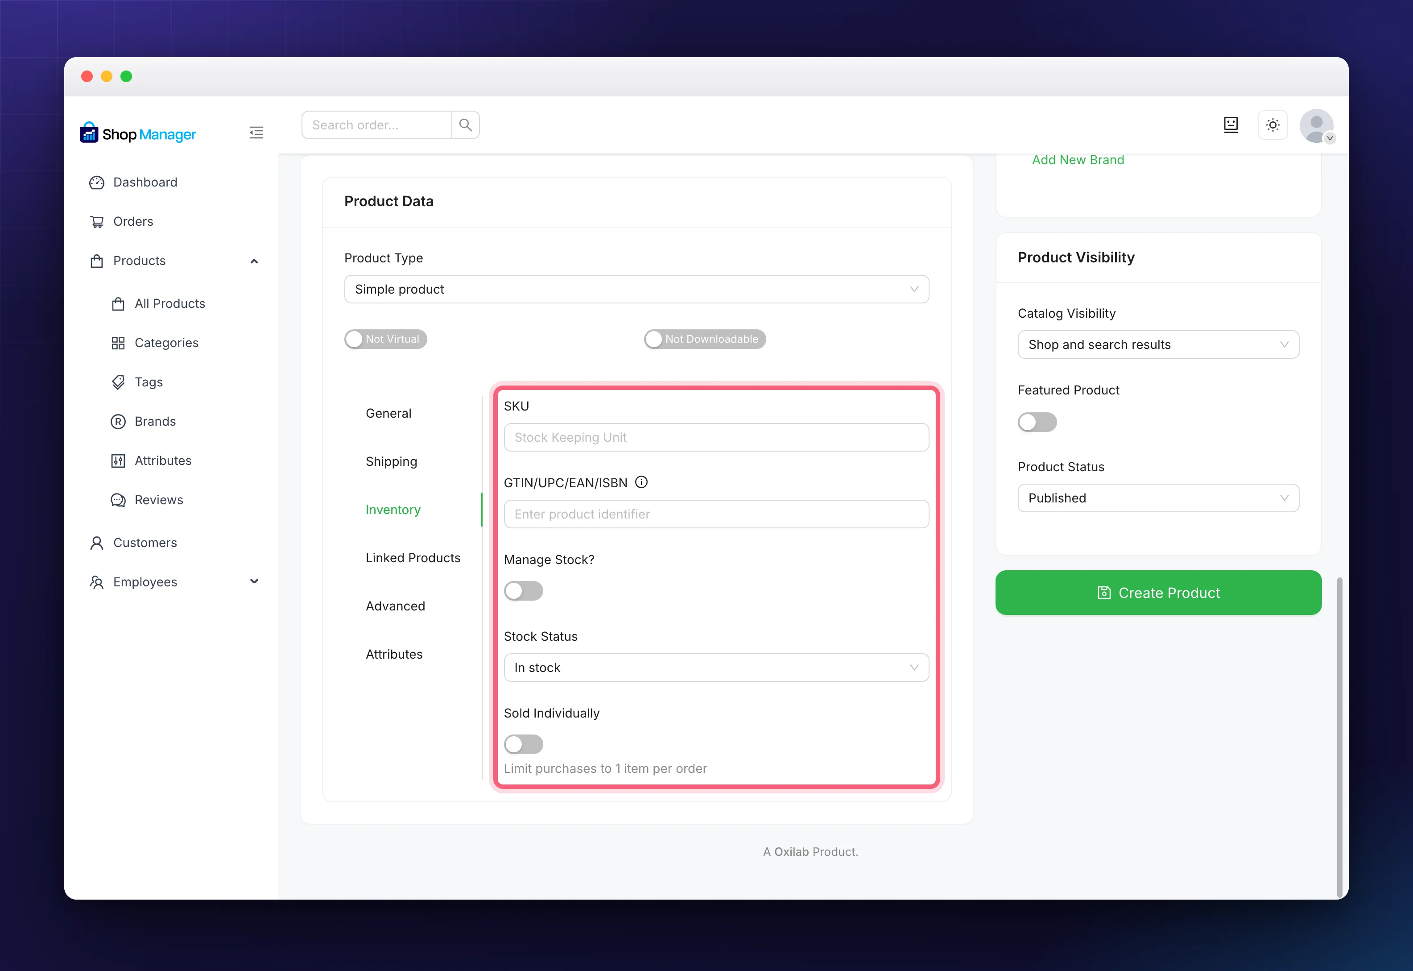
Task: Enable the Featured Product switch
Action: (x=1037, y=422)
